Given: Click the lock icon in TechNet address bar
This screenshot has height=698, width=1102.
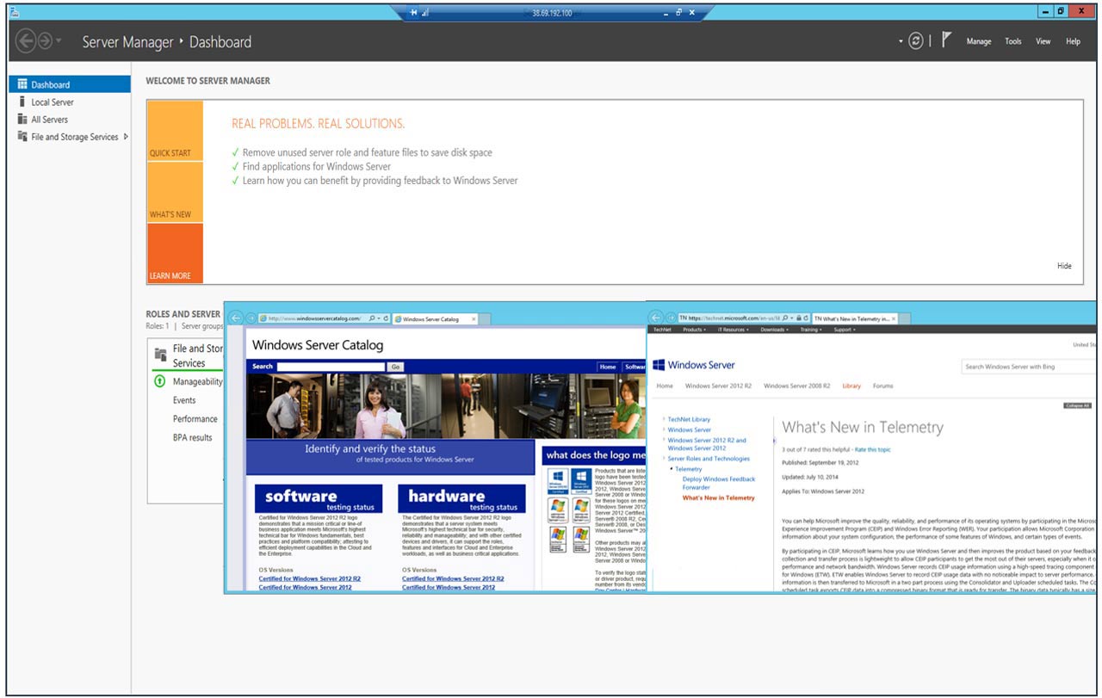Looking at the screenshot, I should pos(799,318).
